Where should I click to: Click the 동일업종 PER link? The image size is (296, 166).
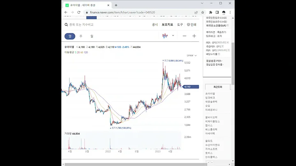point(214,61)
